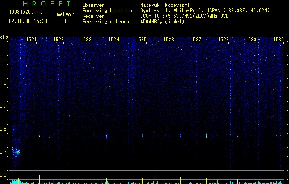
Task: Click the C-shaped meteor echo before 1524
Action: [x=107, y=137]
